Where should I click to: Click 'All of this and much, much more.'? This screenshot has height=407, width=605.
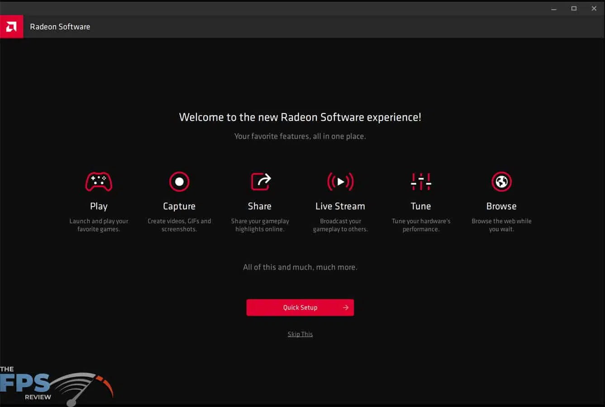(x=300, y=267)
